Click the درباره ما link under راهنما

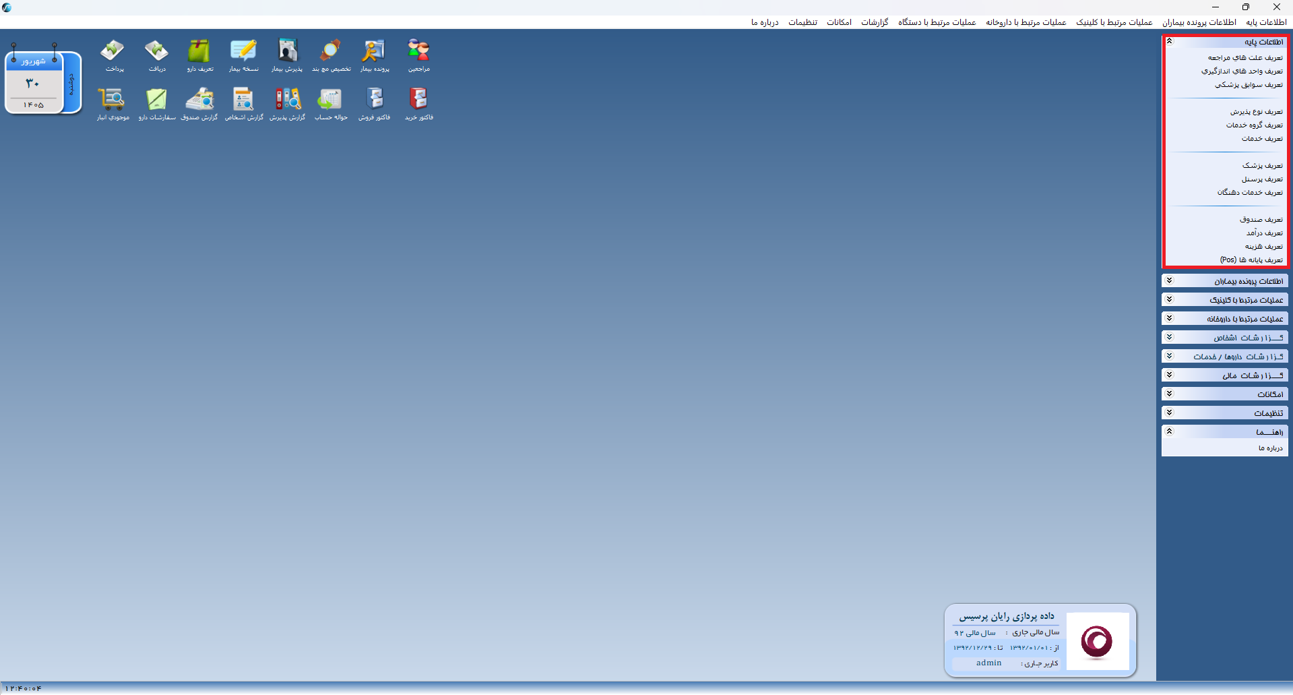(1271, 448)
